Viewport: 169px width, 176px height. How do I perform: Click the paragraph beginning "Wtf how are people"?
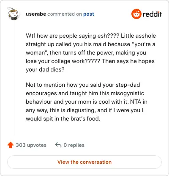(x=91, y=52)
